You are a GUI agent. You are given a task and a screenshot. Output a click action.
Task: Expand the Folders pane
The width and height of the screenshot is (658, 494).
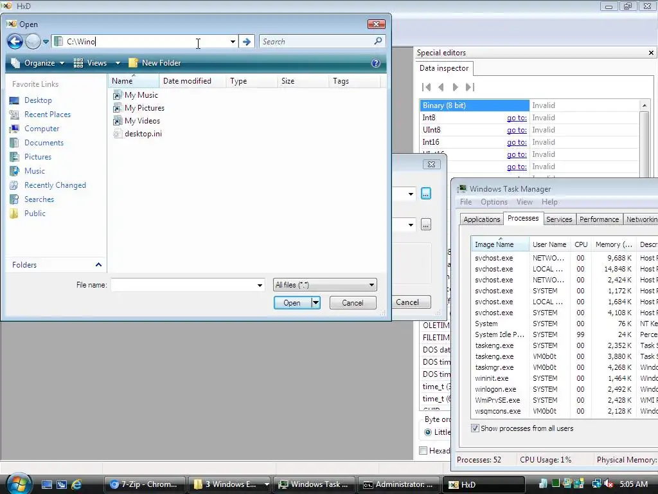pos(98,264)
